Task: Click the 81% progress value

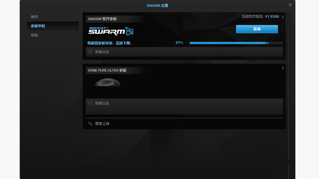Action: pos(179,43)
